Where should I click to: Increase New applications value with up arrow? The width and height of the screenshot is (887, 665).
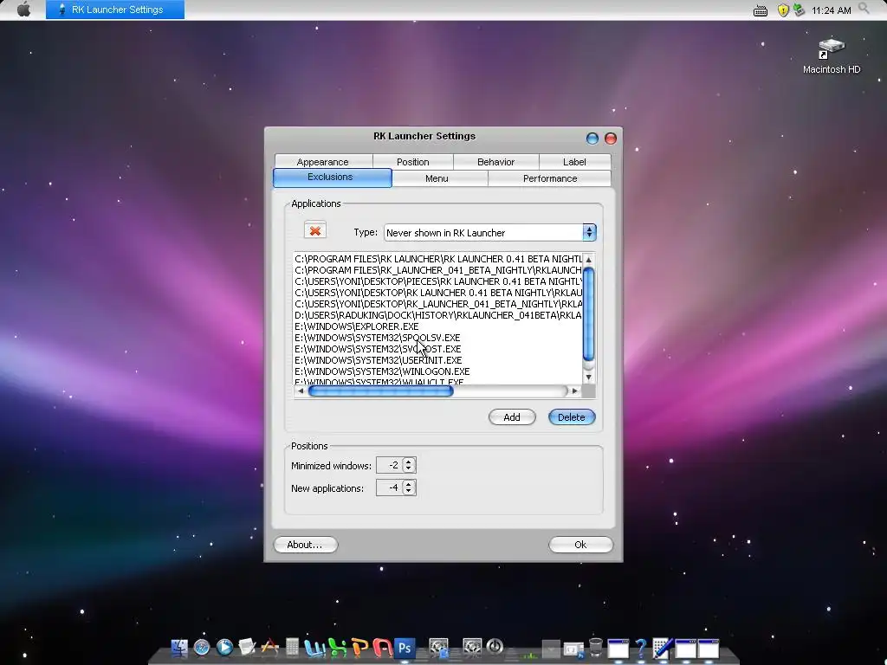click(409, 483)
